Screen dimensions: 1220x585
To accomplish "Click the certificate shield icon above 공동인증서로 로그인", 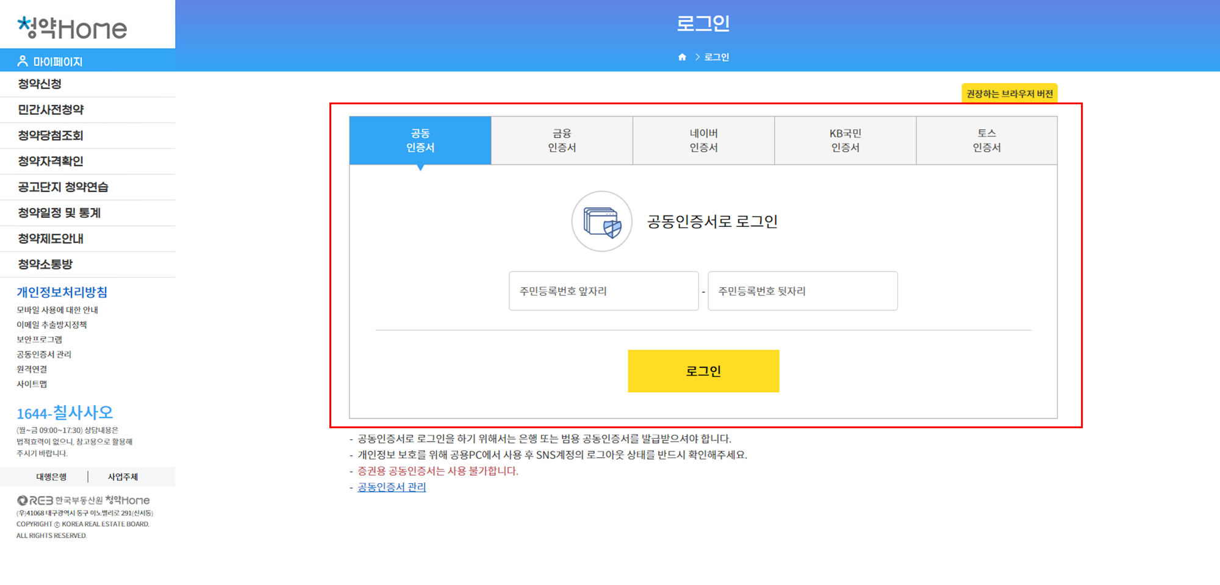I will pos(602,222).
